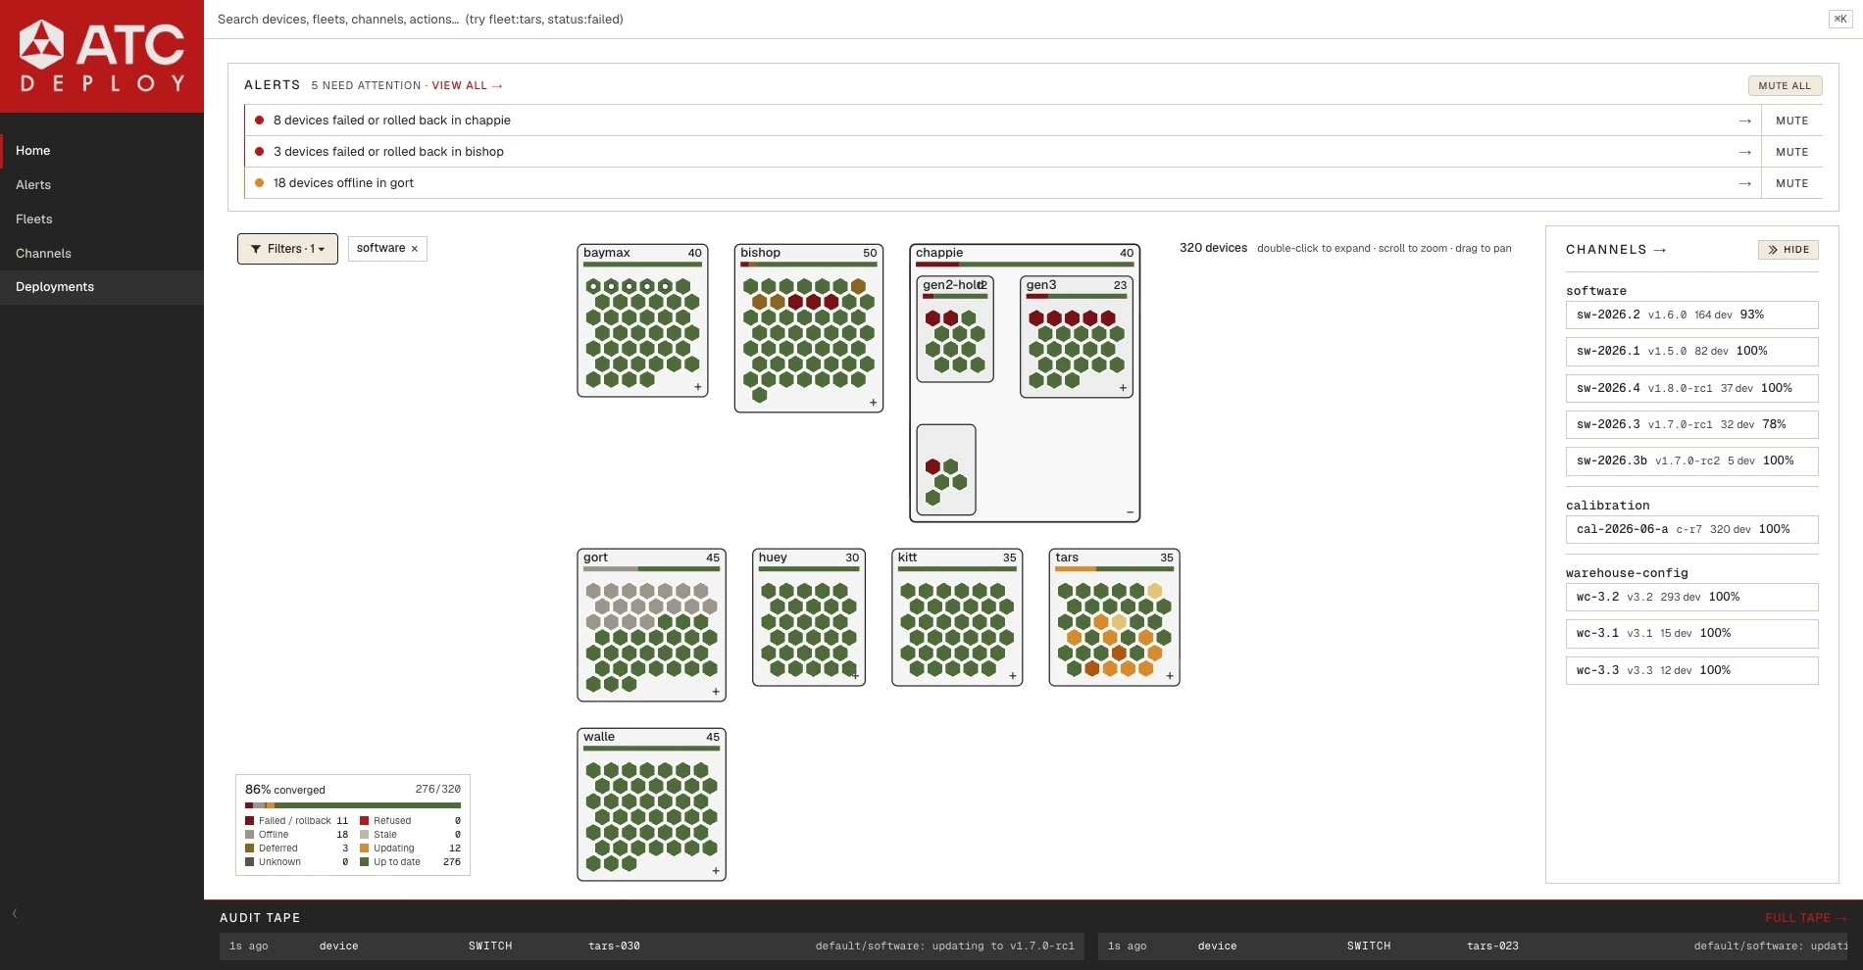Click the Up to date legend swatch
Viewport: 1863px width, 970px height.
364,862
